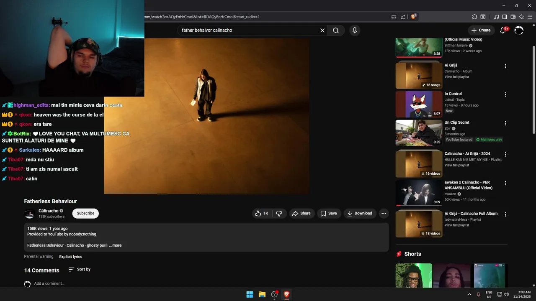Open File Explorer from taskbar
Screen dimensions: 536x301
pyautogui.click(x=262, y=294)
